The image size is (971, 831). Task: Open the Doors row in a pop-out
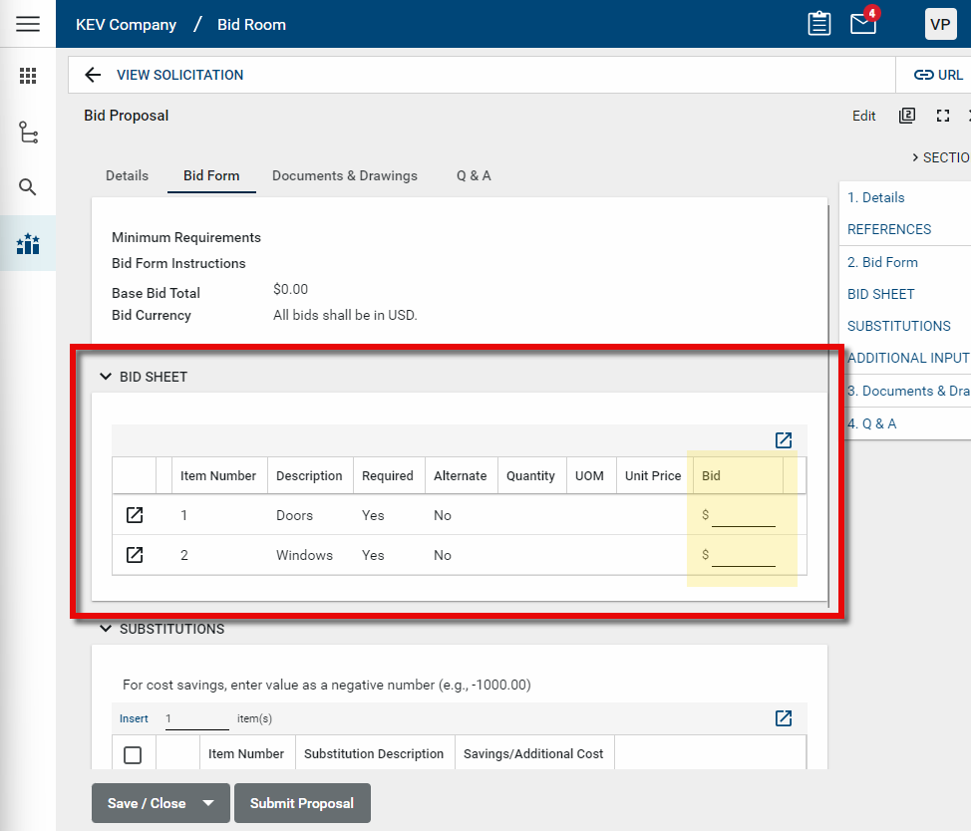point(135,515)
